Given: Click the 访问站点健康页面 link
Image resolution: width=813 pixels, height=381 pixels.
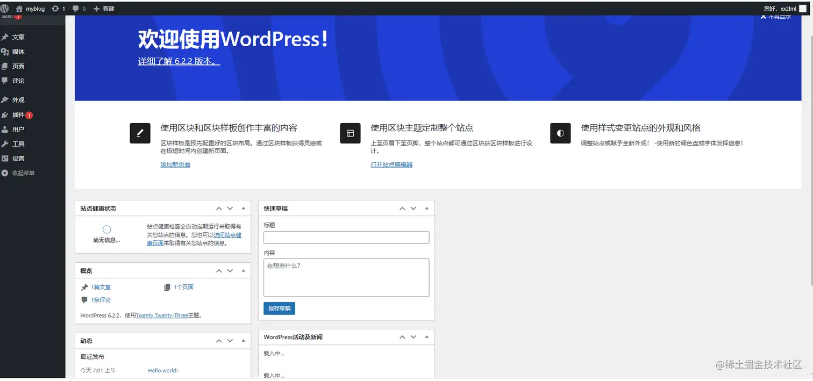Looking at the screenshot, I should click(226, 235).
